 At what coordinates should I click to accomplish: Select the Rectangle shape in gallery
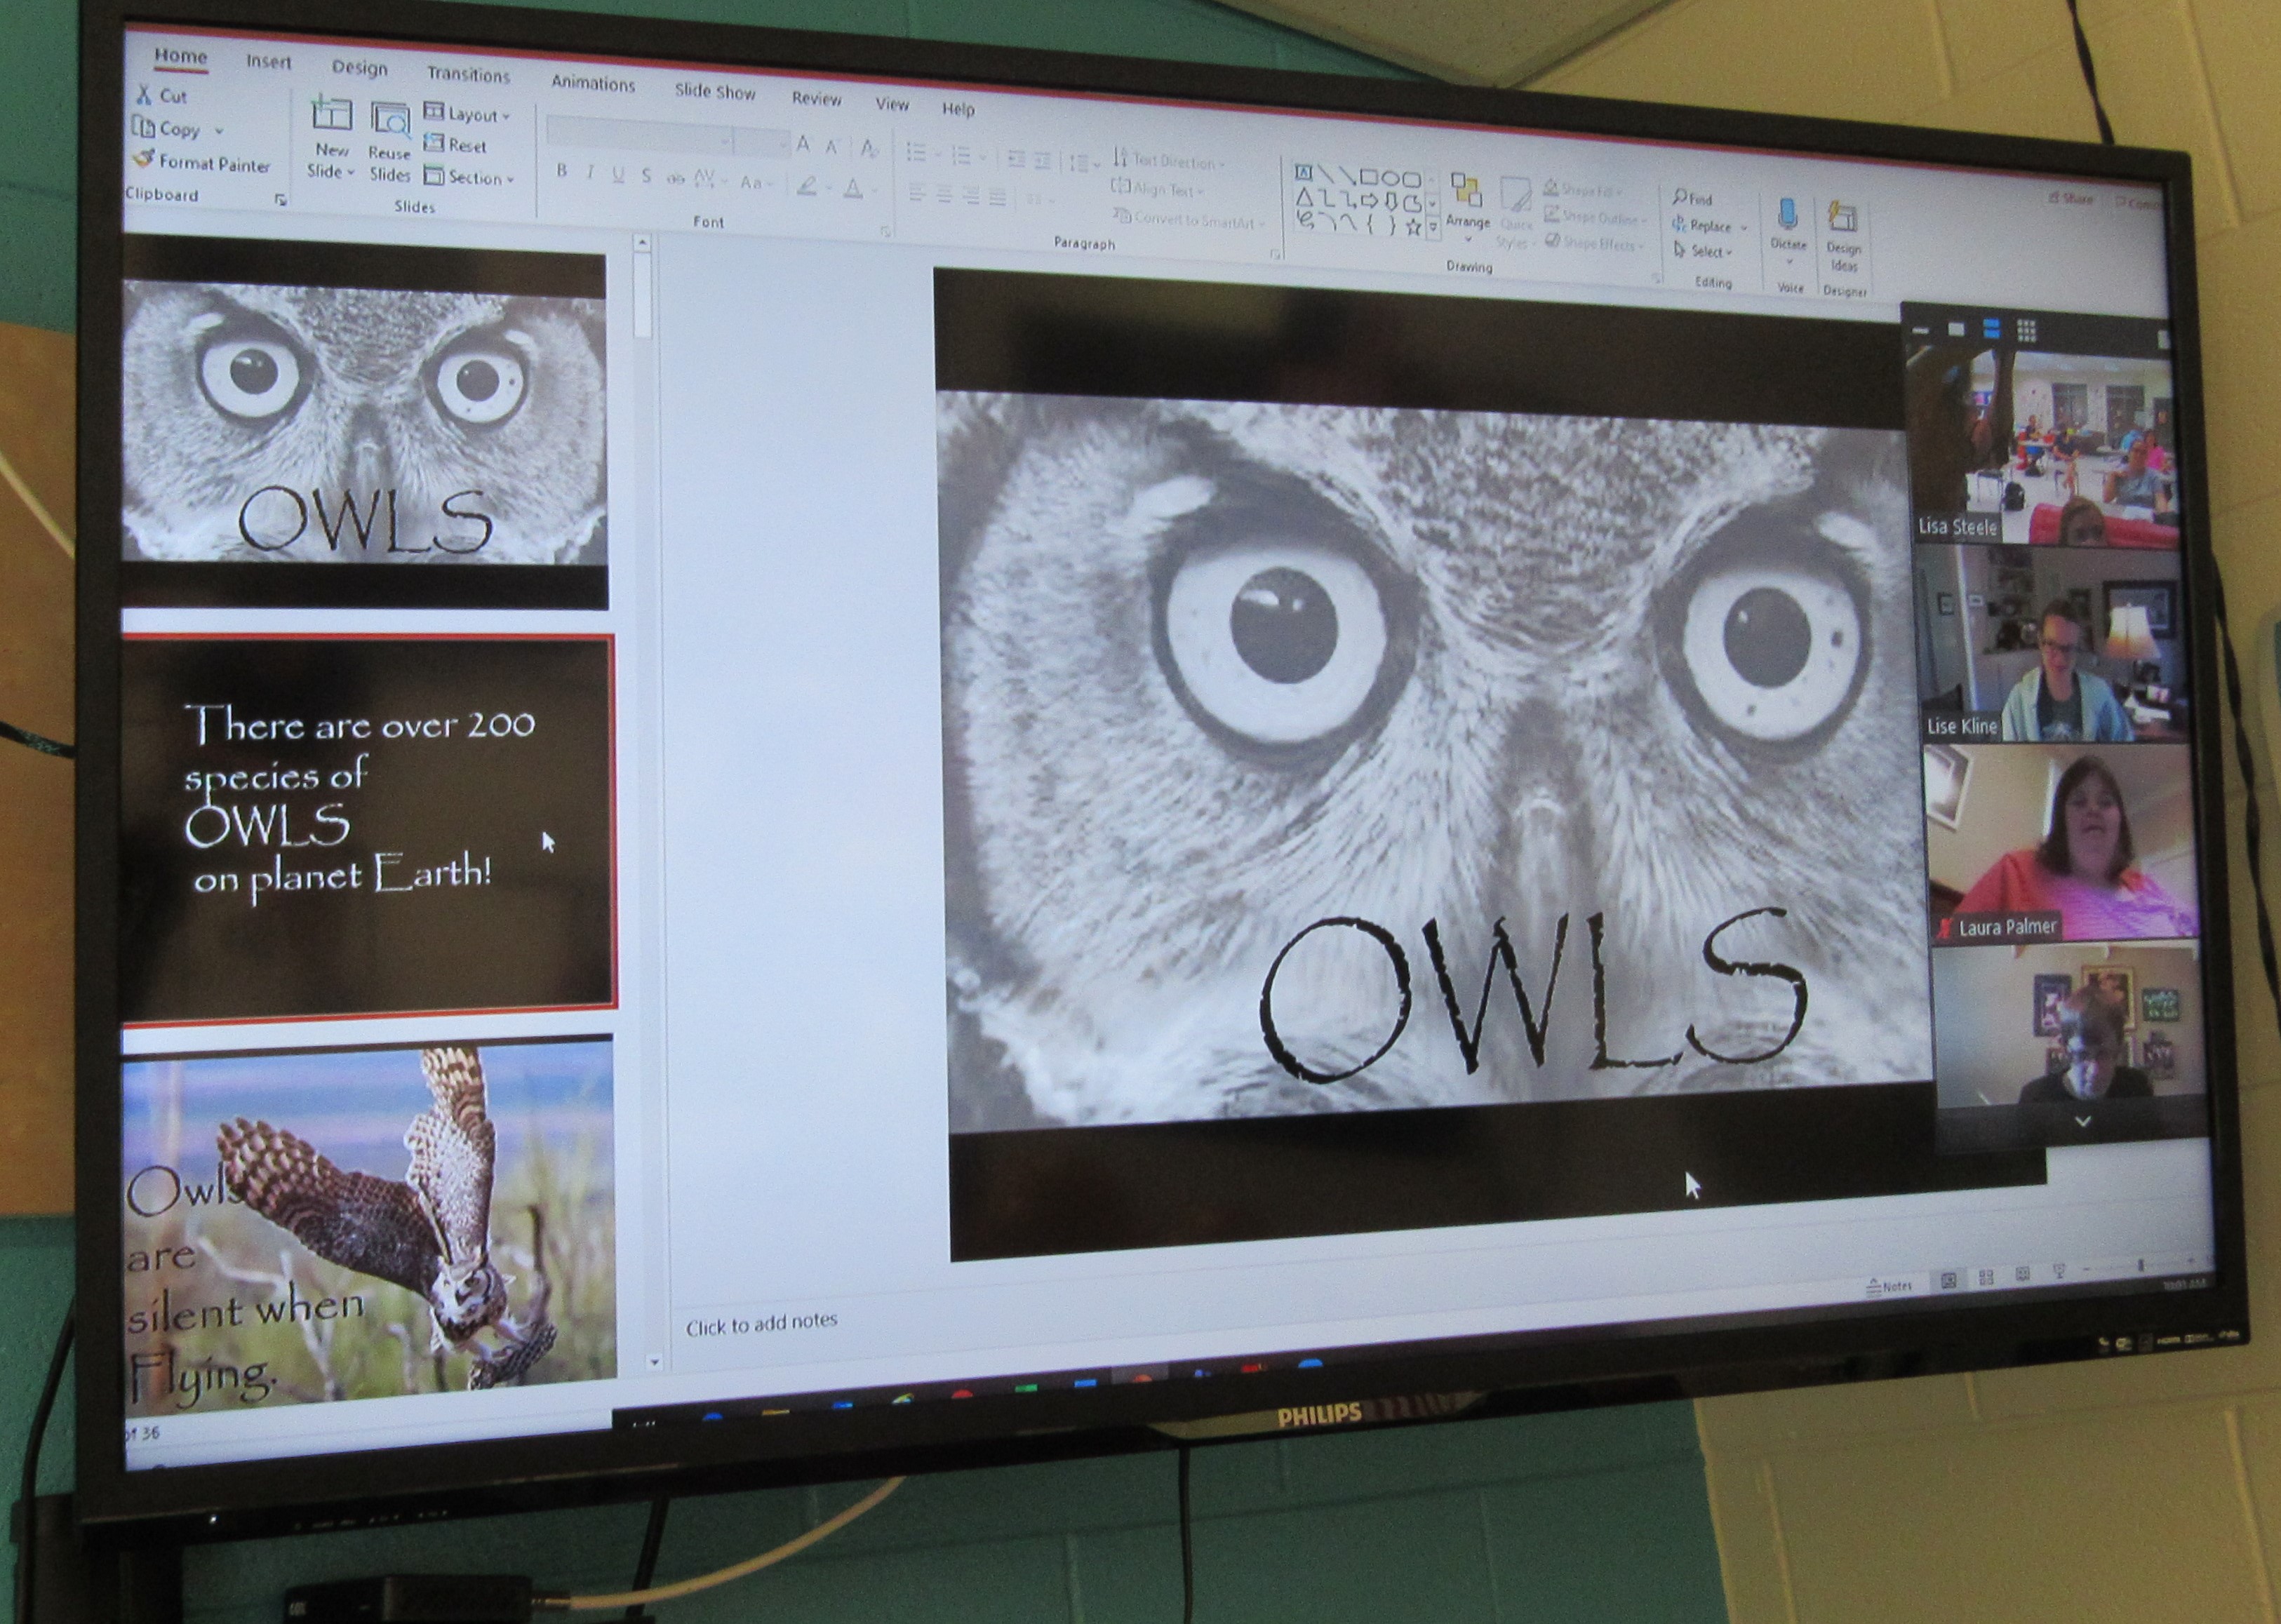pos(1369,177)
